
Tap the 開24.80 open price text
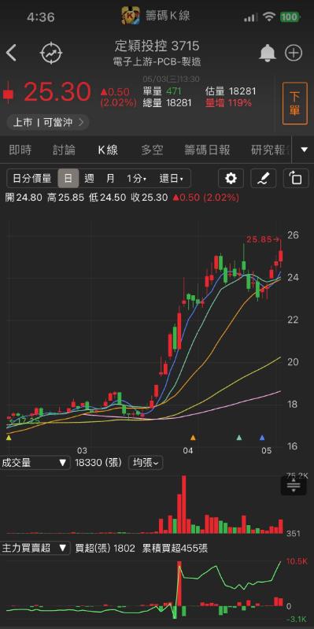[24, 198]
